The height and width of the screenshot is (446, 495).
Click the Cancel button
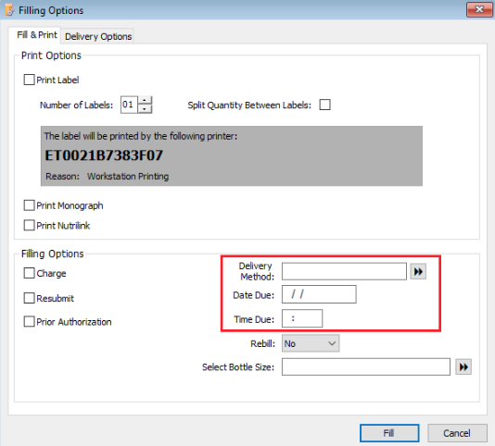[x=457, y=433]
